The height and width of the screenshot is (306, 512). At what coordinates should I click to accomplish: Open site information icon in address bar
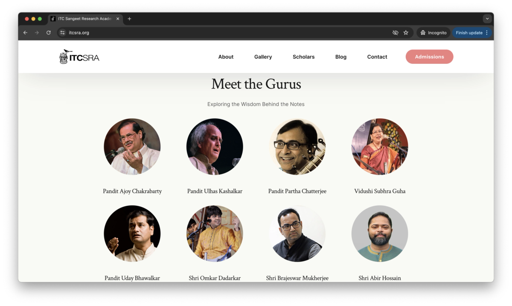(62, 33)
